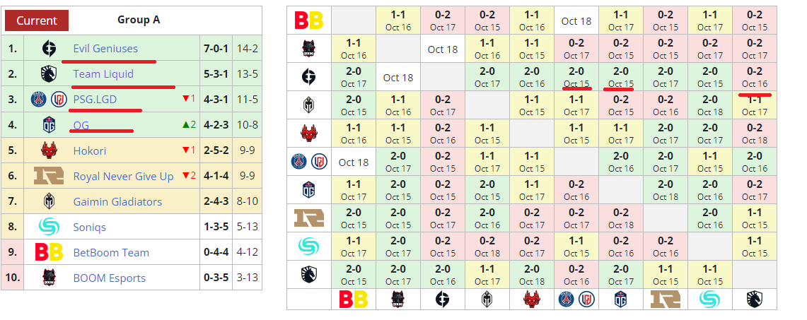Click the Soniqs logo in the crosstable's bottom row
The image size is (807, 320).
[709, 299]
